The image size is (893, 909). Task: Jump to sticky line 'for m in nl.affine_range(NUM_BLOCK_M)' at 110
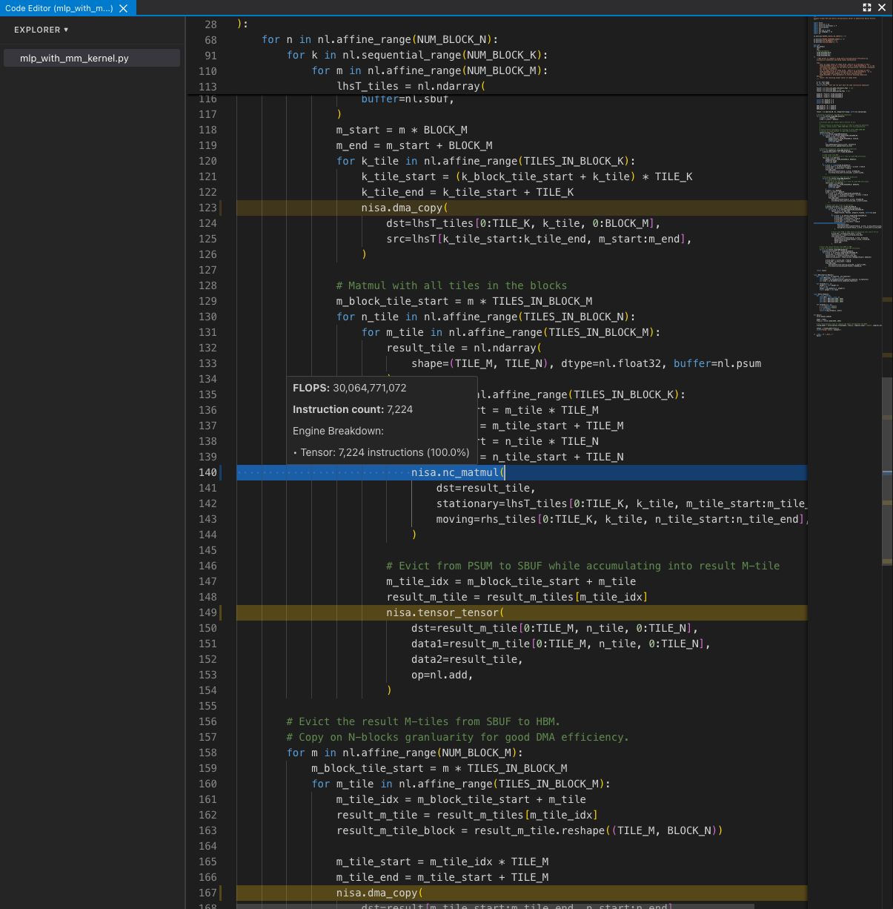(x=430, y=70)
